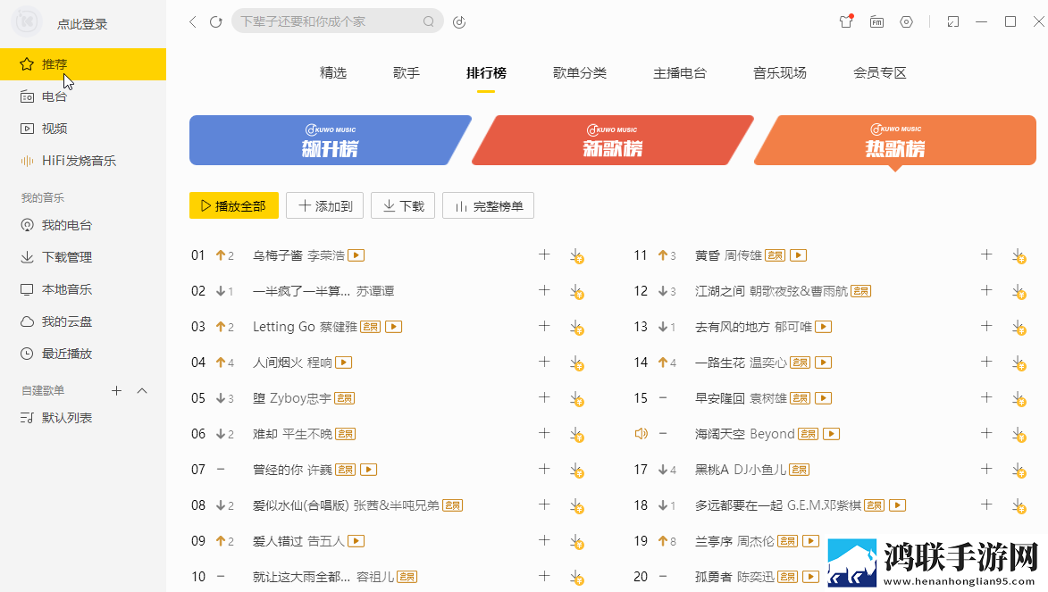Click artist name 温奕心
The width and height of the screenshot is (1048, 592).
[768, 363]
